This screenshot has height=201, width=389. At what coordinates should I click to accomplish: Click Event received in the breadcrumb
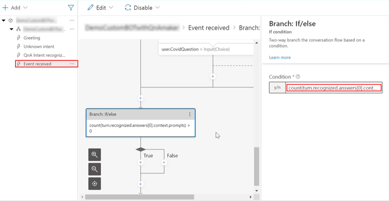[x=208, y=28]
